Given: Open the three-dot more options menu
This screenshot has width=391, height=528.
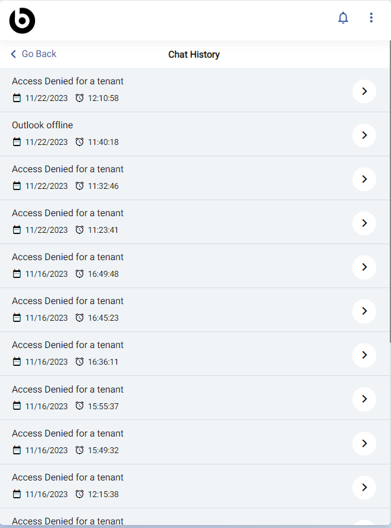Looking at the screenshot, I should click(371, 17).
